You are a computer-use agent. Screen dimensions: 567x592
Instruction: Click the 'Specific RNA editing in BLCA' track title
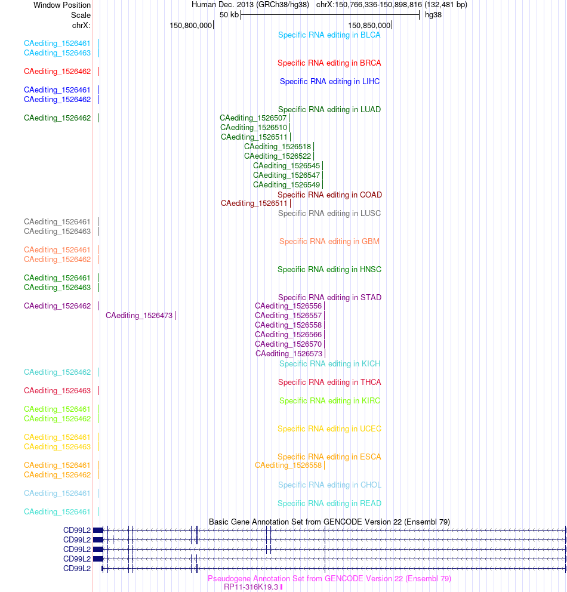pyautogui.click(x=329, y=35)
